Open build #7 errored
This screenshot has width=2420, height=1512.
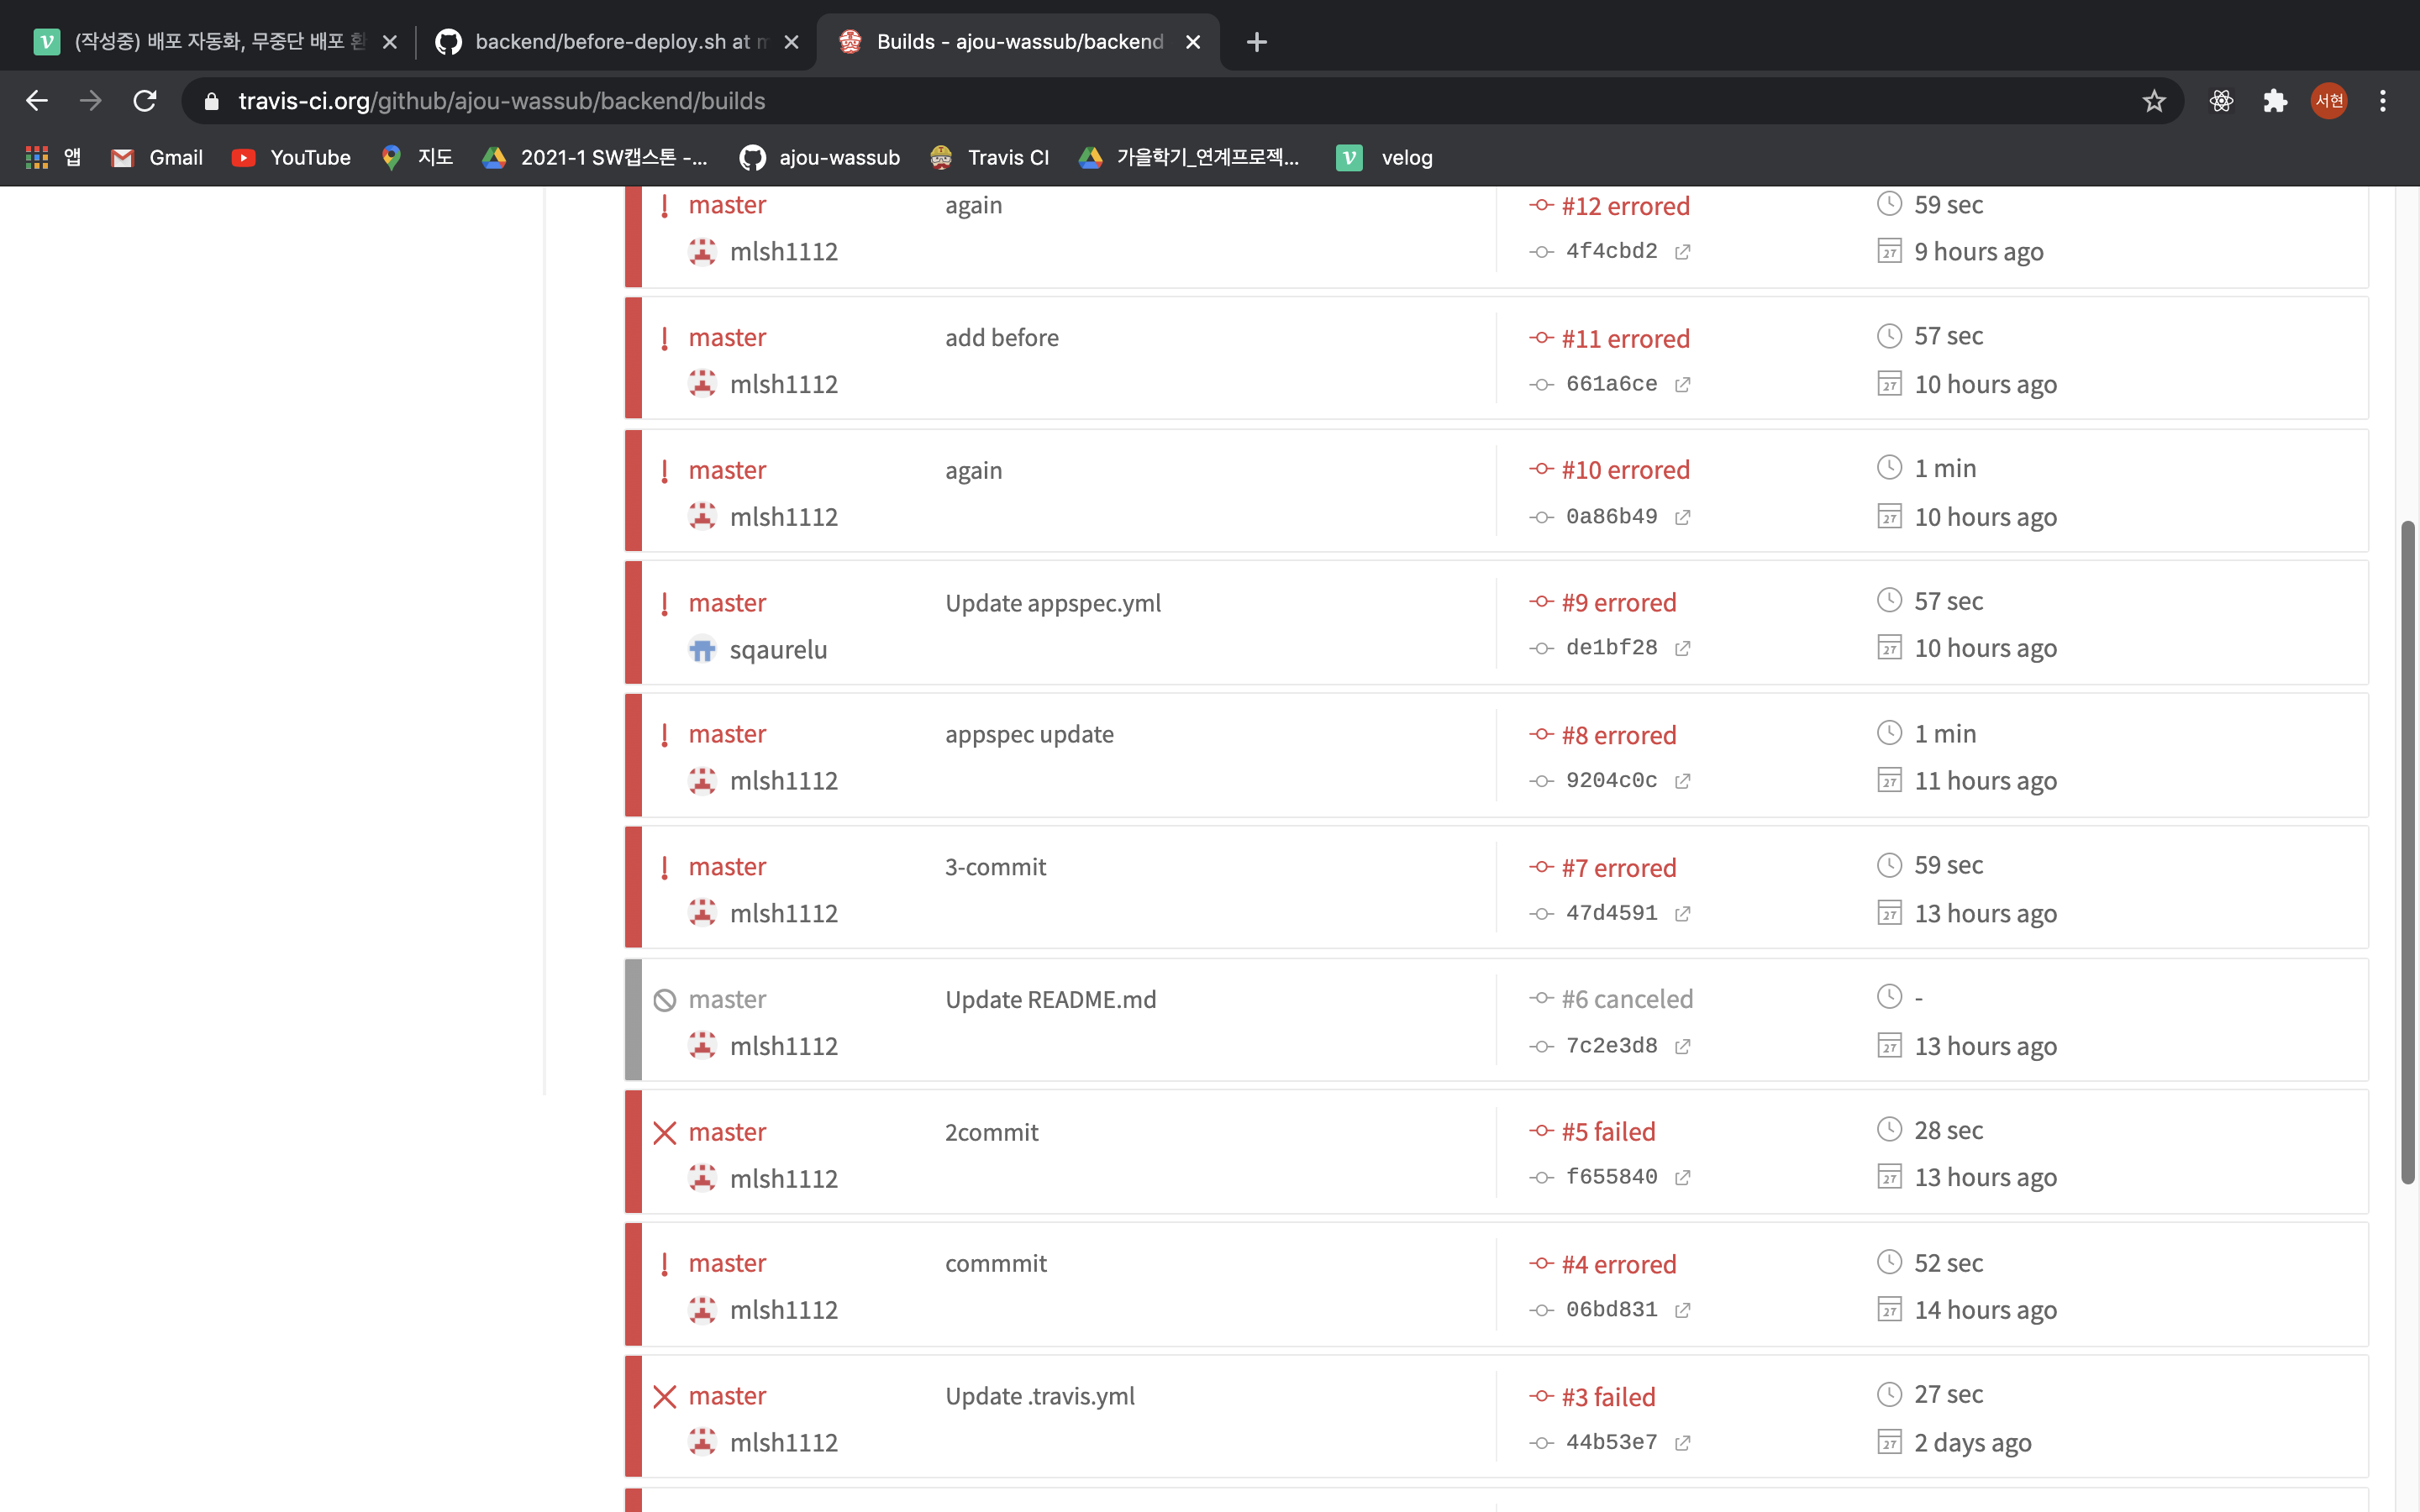(x=1618, y=868)
